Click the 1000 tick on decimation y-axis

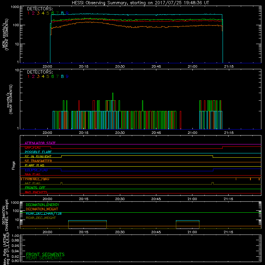coord(15,202)
